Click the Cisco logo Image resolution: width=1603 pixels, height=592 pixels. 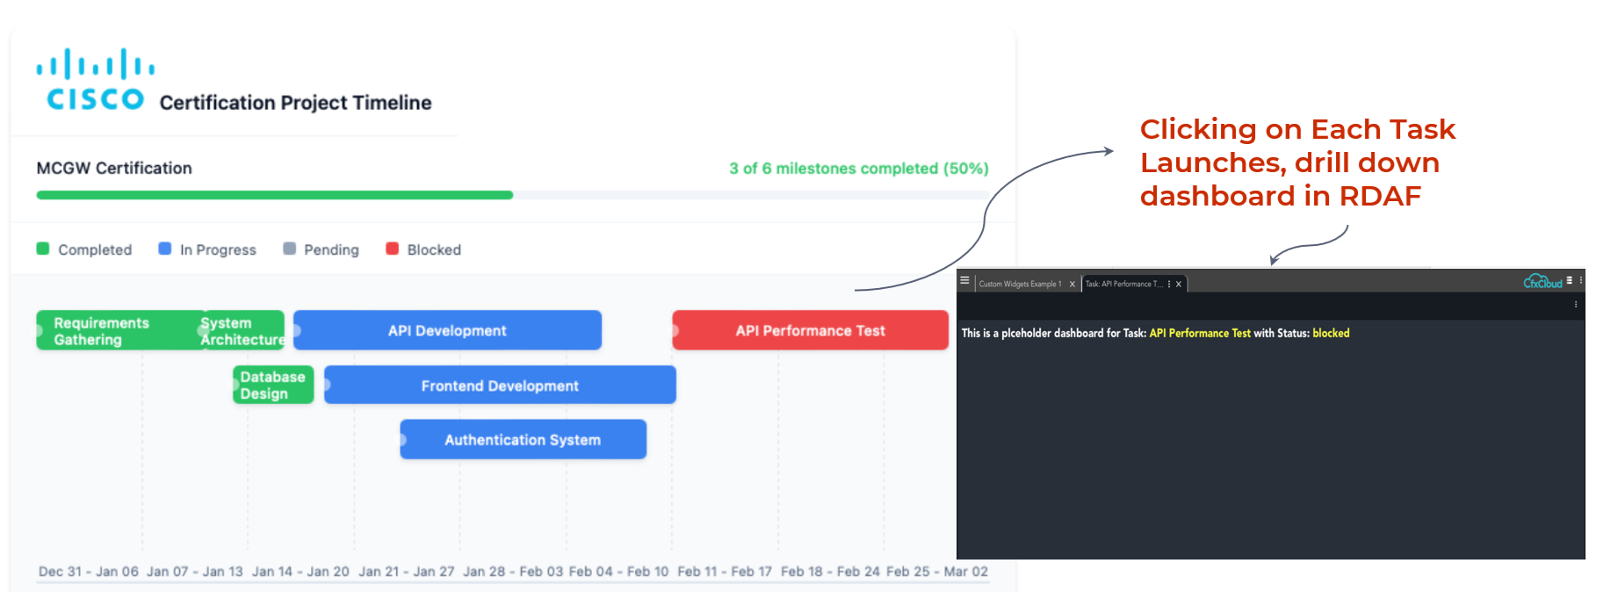click(95, 80)
